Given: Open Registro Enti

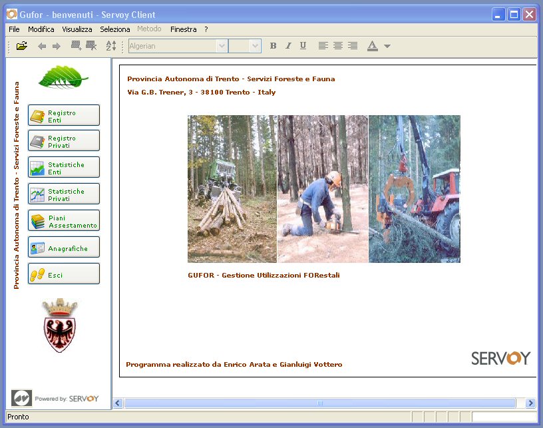Looking at the screenshot, I should point(64,115).
